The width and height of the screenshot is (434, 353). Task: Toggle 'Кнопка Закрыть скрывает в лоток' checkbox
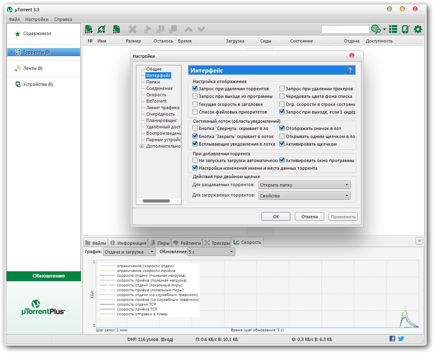pyautogui.click(x=195, y=136)
